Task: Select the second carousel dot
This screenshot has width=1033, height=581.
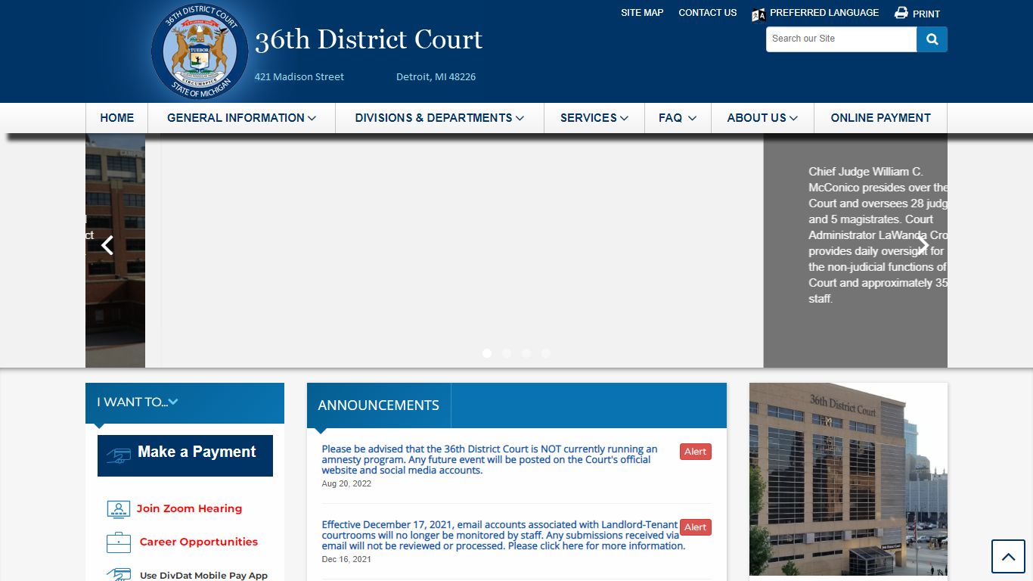Action: 507,353
